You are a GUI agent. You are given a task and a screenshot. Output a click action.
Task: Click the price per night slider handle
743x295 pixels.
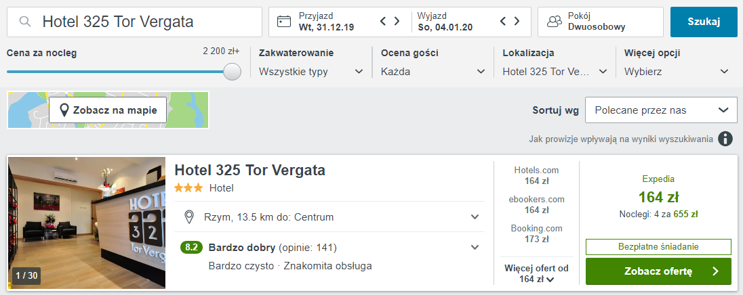pyautogui.click(x=233, y=72)
